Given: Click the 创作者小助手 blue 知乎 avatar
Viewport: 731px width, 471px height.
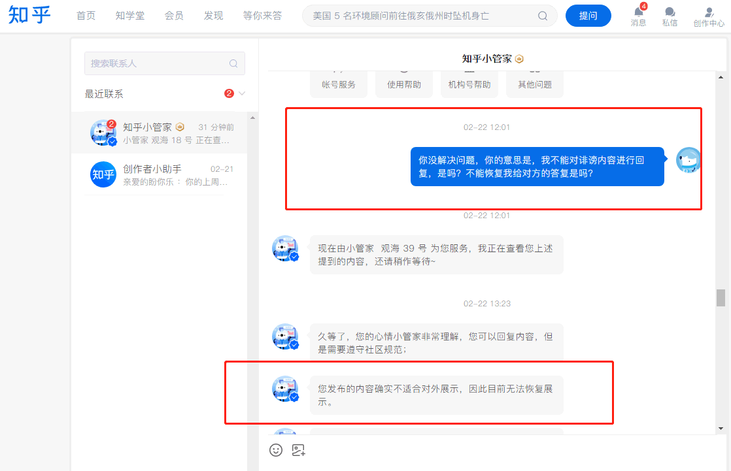Looking at the screenshot, I should pyautogui.click(x=103, y=174).
